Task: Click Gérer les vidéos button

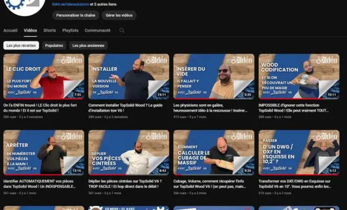Action: [x=119, y=15]
